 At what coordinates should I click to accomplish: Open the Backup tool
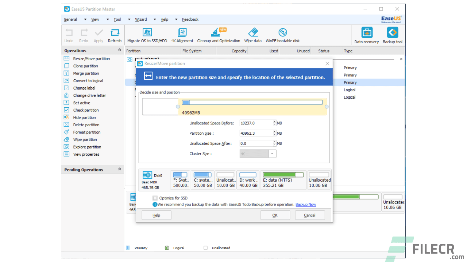[x=392, y=35]
